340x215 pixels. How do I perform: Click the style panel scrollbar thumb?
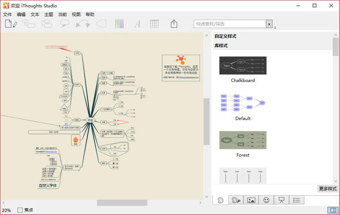click(335, 47)
